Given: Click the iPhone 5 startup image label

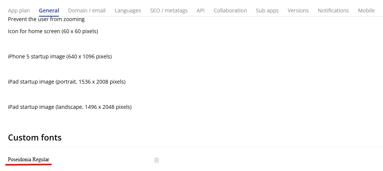Looking at the screenshot, I should (60, 56).
